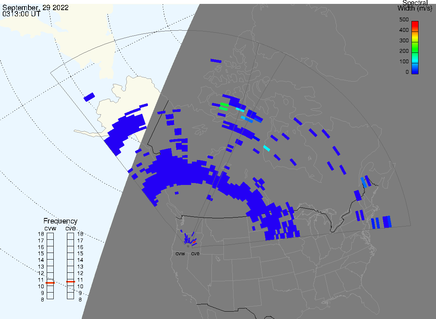Click the cvw frequency column label
The width and height of the screenshot is (436, 319).
click(x=50, y=228)
